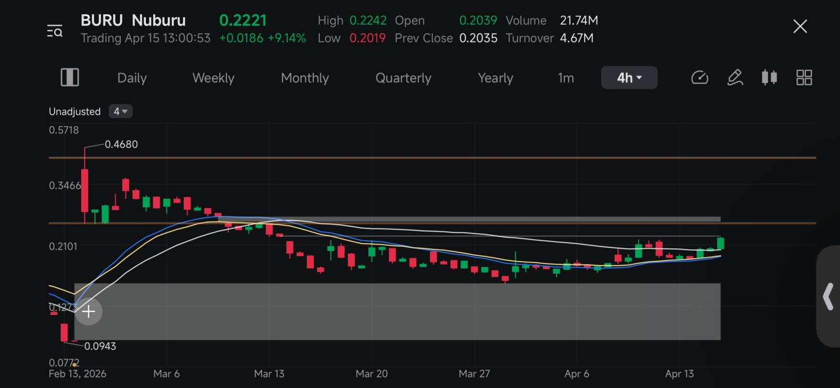Tap the plus crosshair circle button

pos(88,311)
